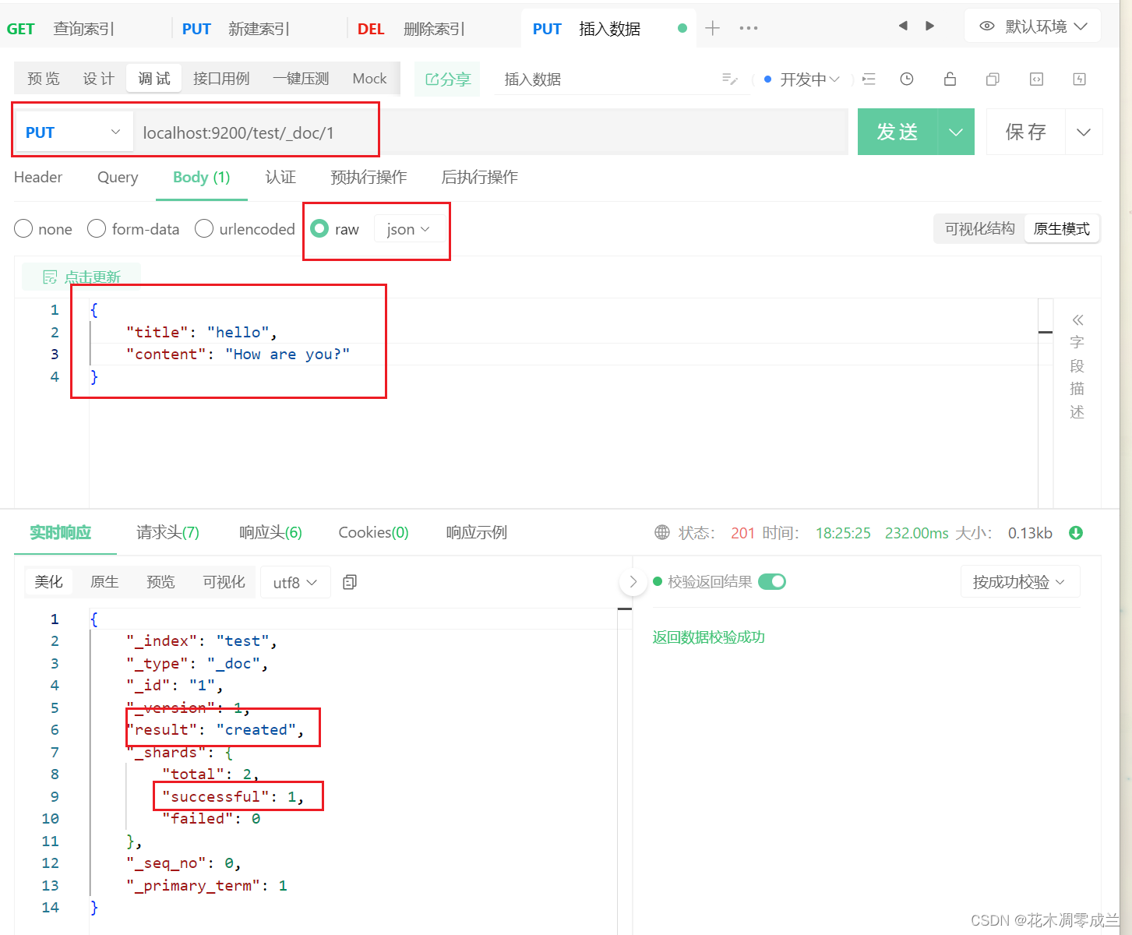Click the localhost:9200/test/_doc/1 URL field
This screenshot has width=1132, height=935.
click(491, 132)
